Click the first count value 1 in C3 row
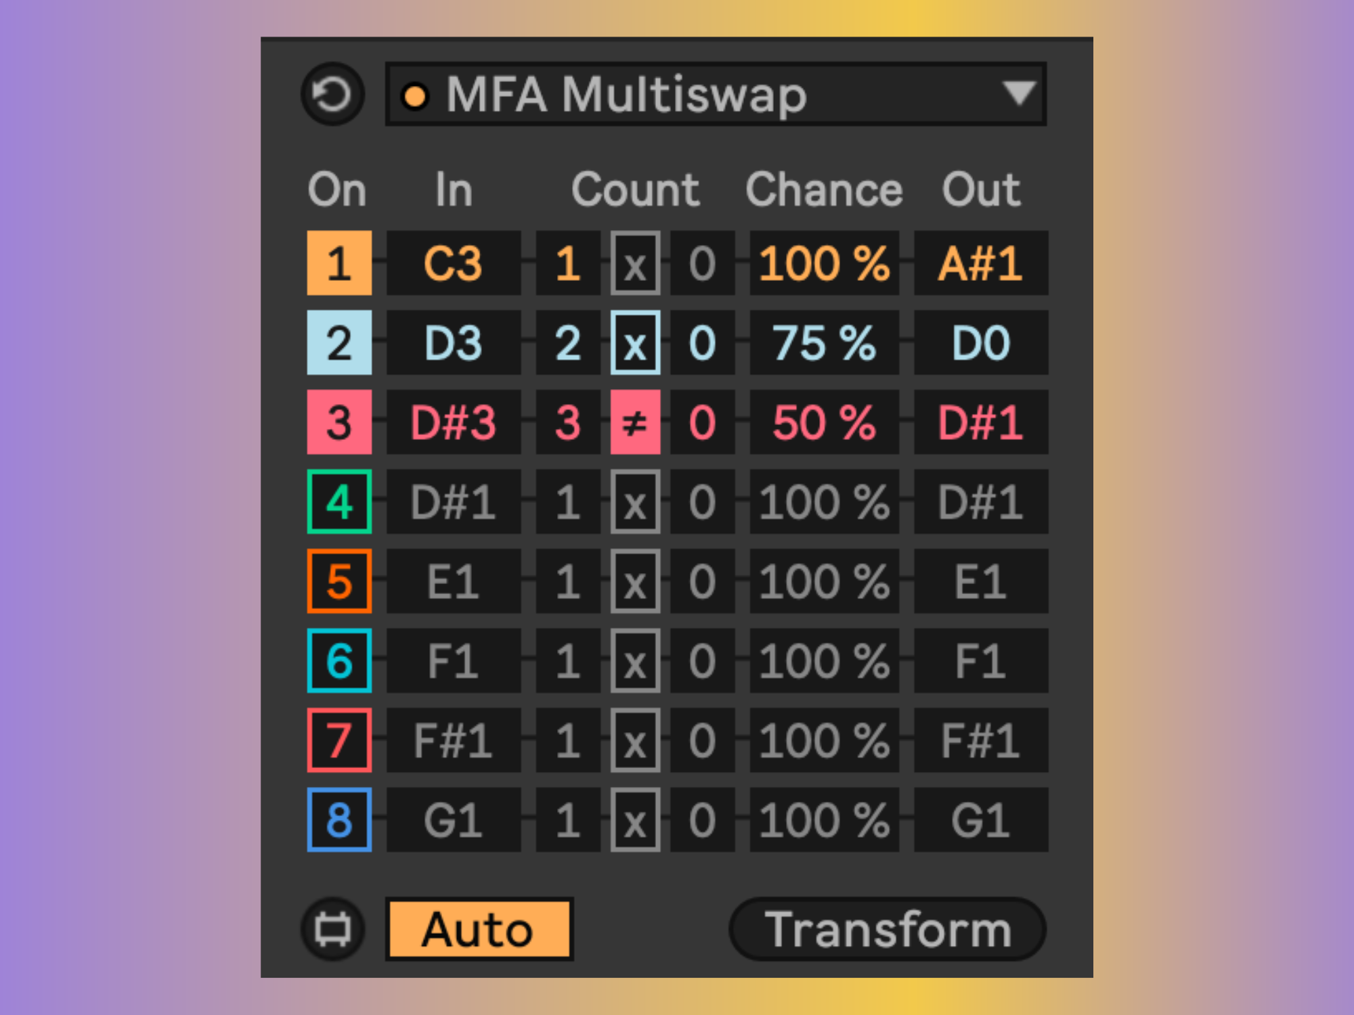 [x=568, y=263]
